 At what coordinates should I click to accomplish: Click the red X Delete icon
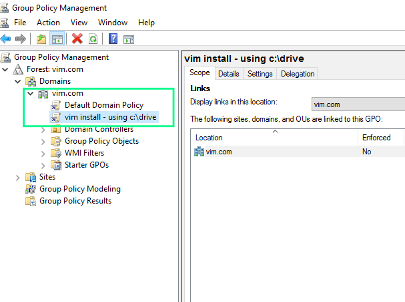coord(77,39)
